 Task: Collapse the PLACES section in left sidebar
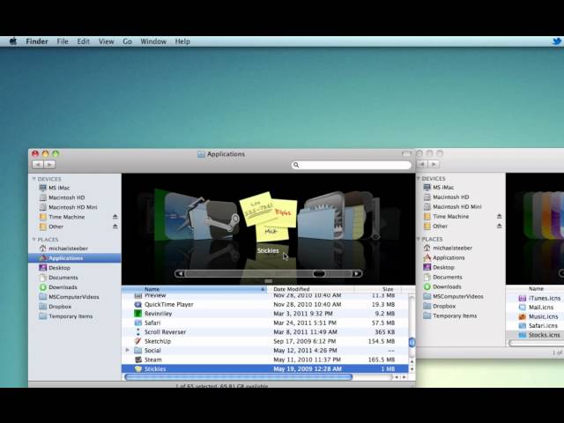[x=34, y=239]
